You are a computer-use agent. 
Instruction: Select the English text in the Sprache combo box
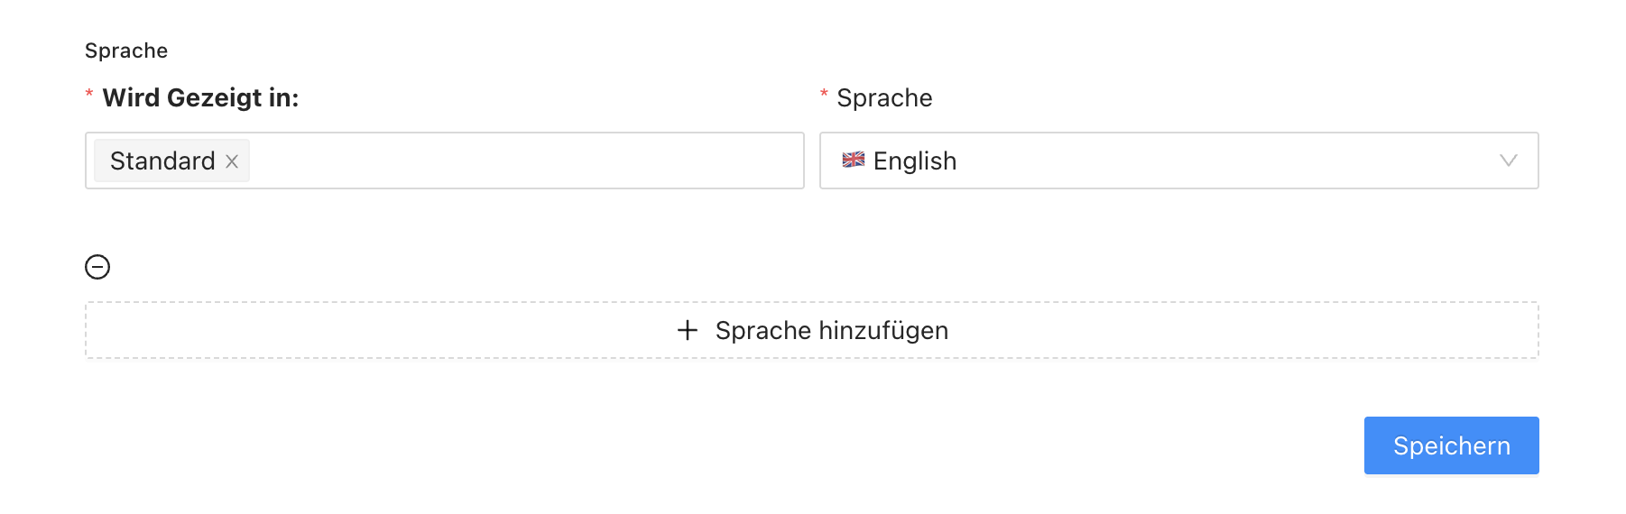pyautogui.click(x=915, y=161)
